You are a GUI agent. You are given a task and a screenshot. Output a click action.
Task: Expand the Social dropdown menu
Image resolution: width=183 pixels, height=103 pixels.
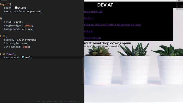88,18
